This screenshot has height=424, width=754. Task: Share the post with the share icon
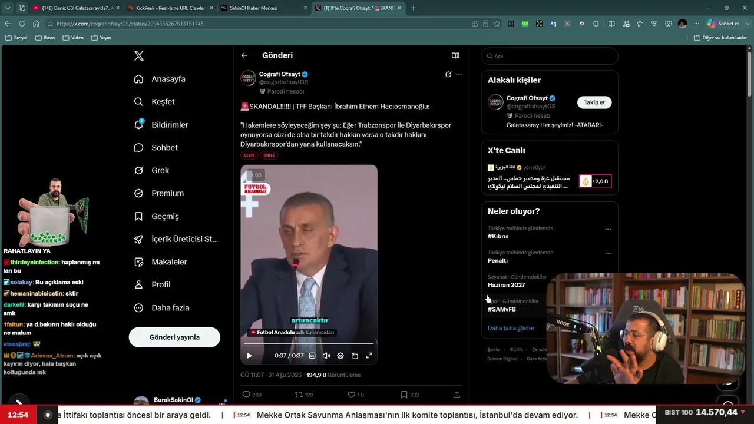[x=457, y=395]
